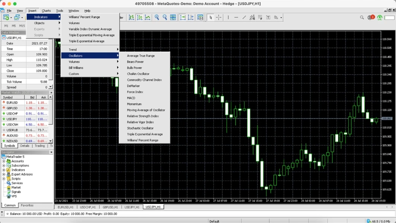The image size is (396, 223).
Task: Select the crosshair cursor tool
Action: click(218, 17)
